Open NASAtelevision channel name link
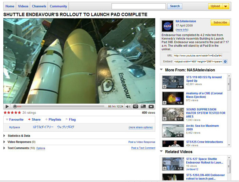This screenshot has width=239, height=182. [x=186, y=21]
